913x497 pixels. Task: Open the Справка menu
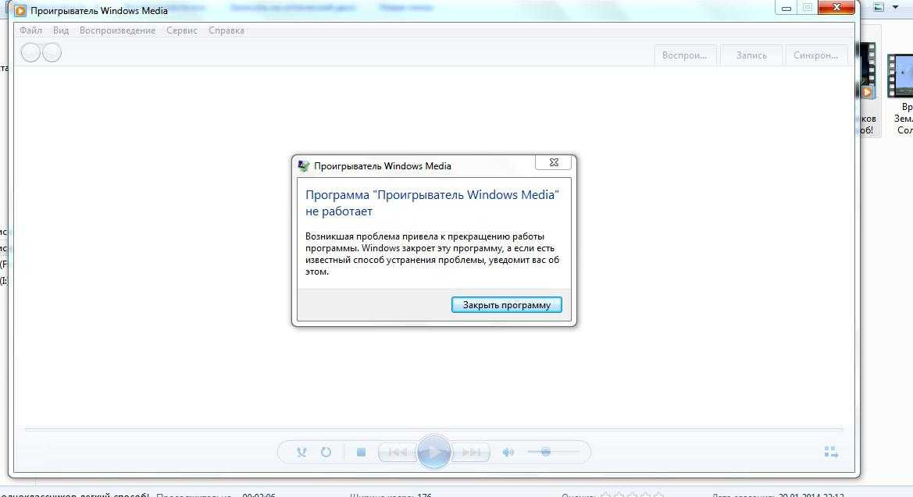coord(226,30)
